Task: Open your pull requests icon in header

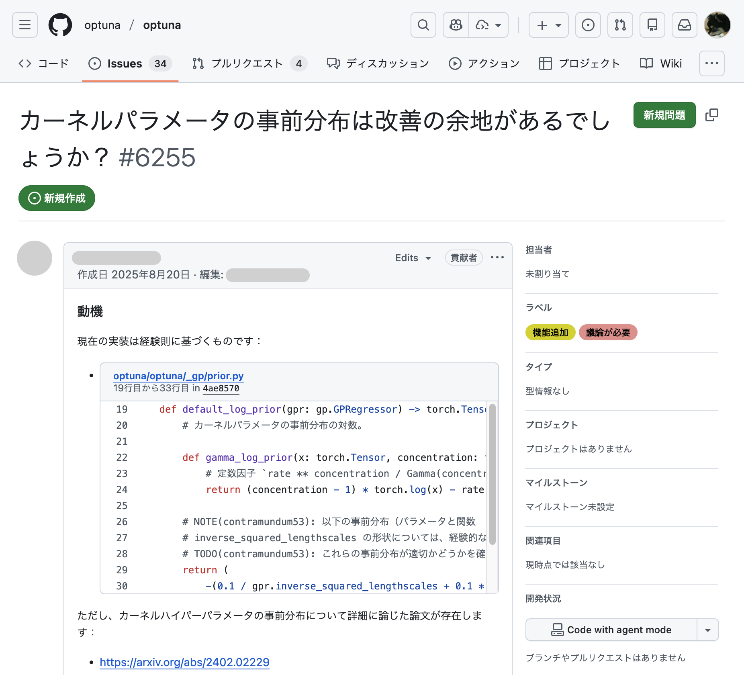Action: (620, 25)
